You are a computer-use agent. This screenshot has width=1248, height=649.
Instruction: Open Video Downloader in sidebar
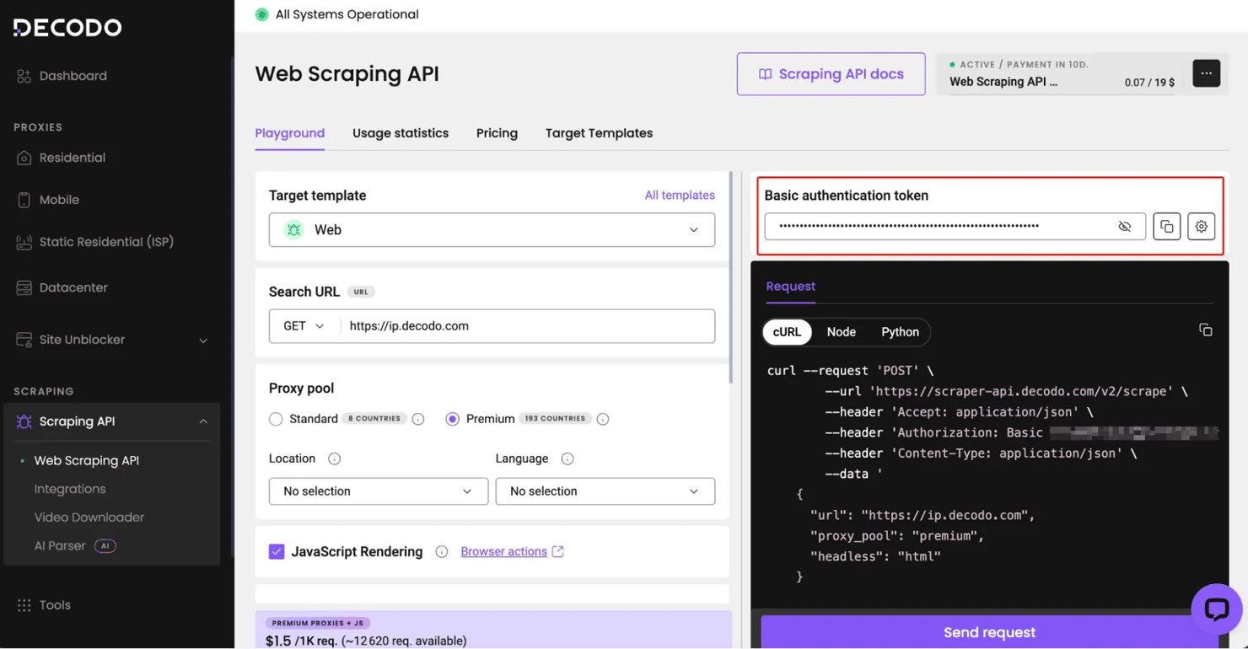click(89, 518)
